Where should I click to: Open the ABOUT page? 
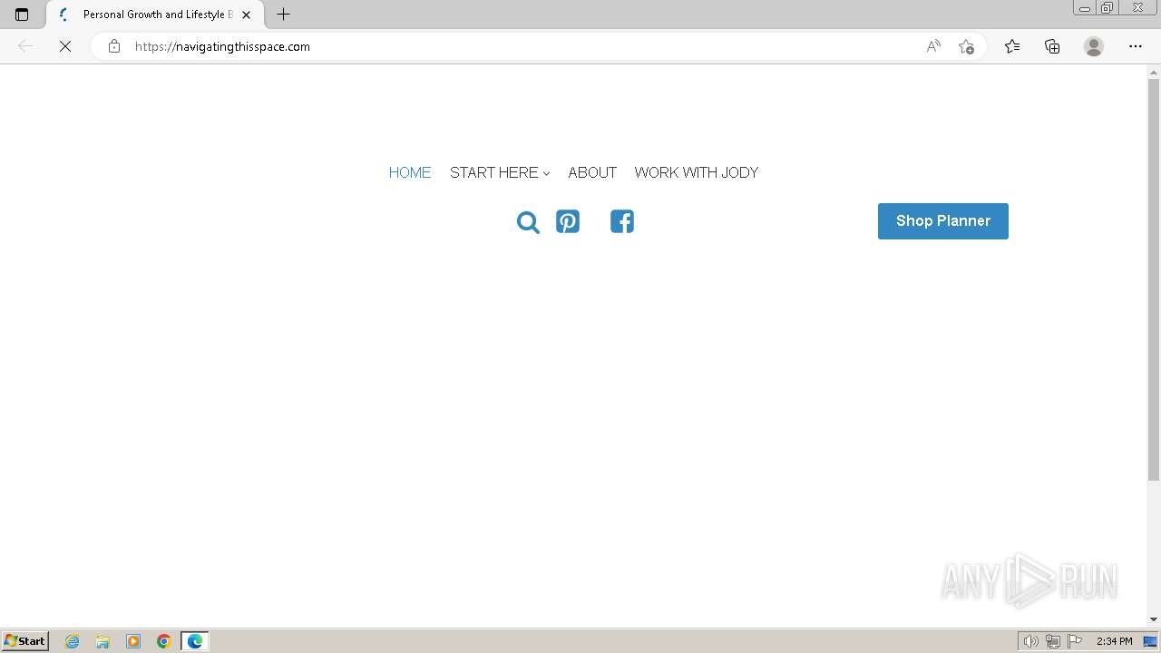592,172
